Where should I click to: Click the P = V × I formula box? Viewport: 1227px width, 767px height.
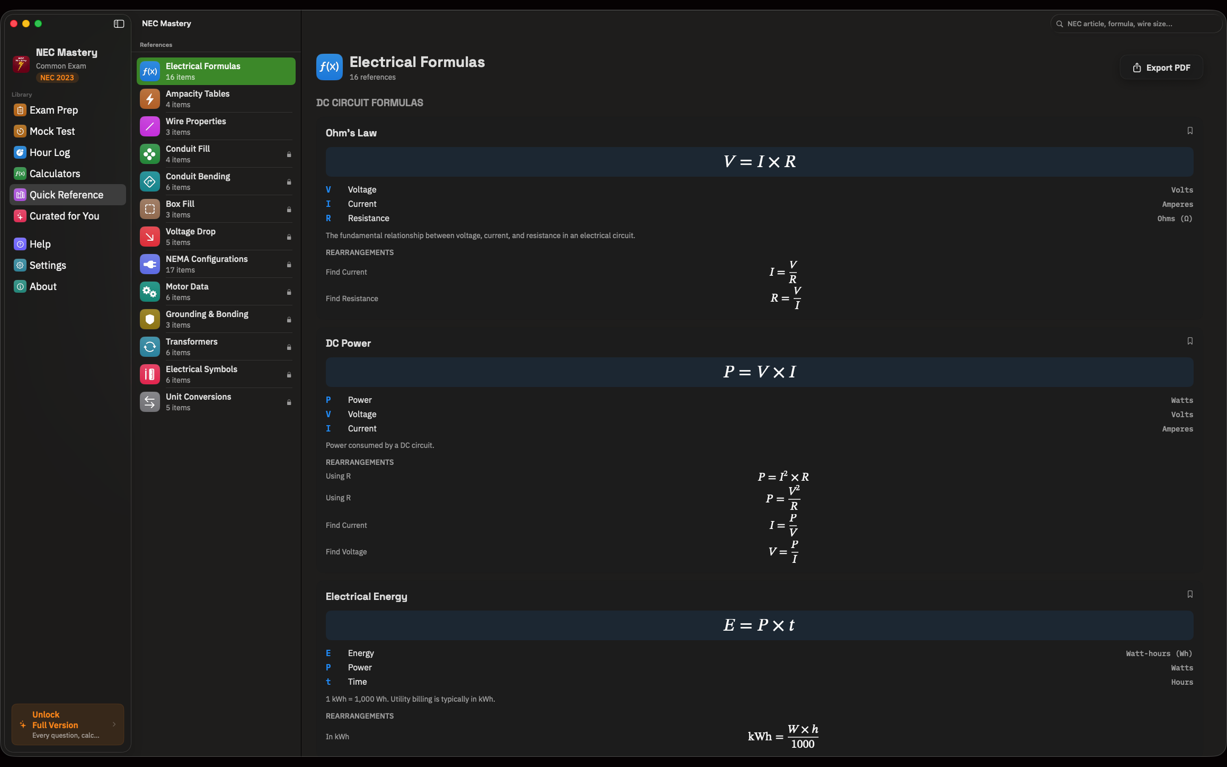tap(759, 372)
